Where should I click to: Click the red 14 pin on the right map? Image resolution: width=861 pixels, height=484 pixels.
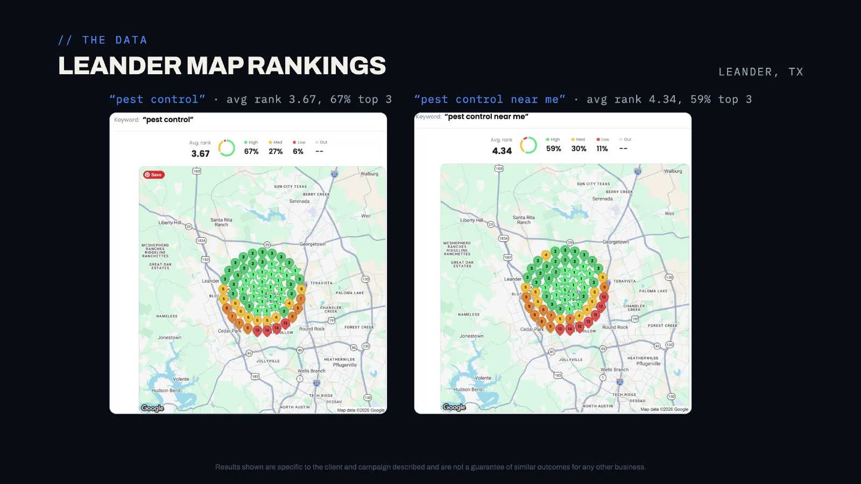(x=570, y=329)
